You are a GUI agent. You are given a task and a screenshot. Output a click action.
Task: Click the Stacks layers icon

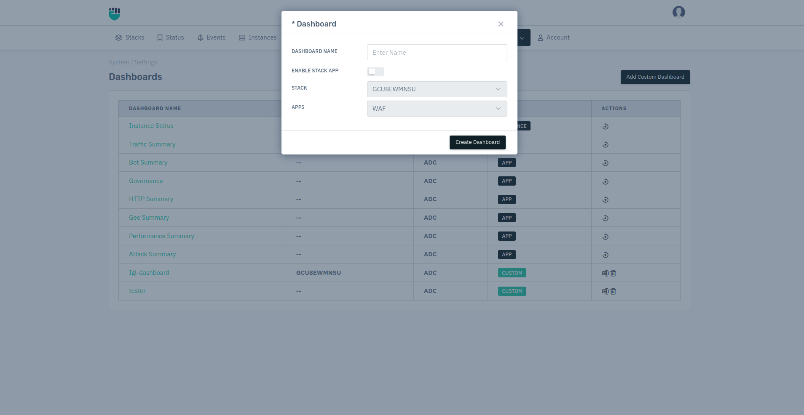[118, 38]
